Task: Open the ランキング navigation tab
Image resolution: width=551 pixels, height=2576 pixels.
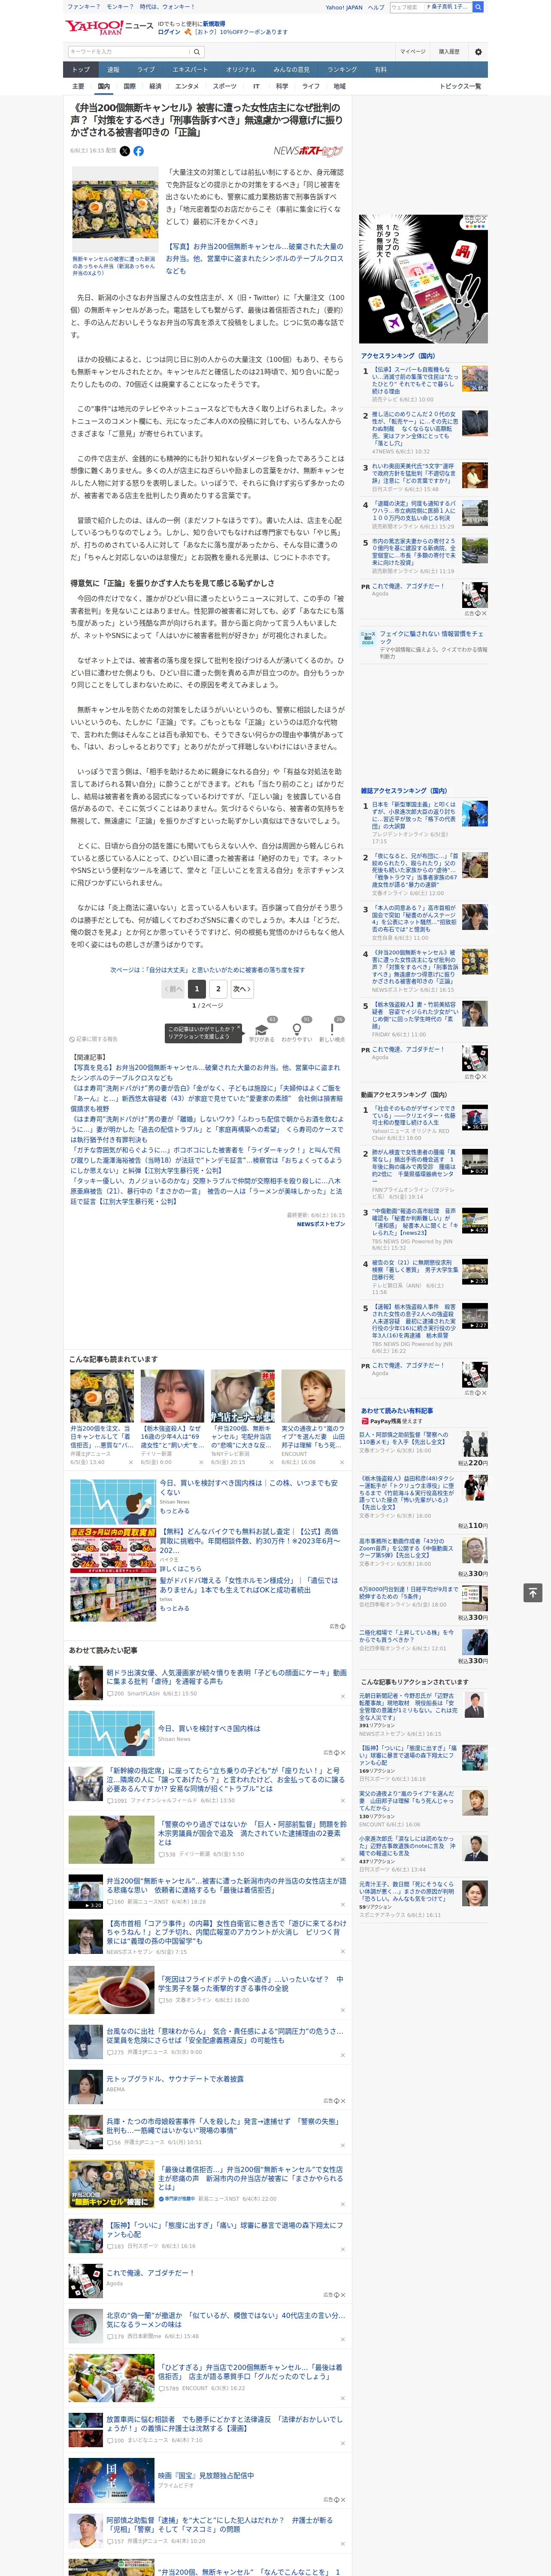Action: tap(342, 70)
